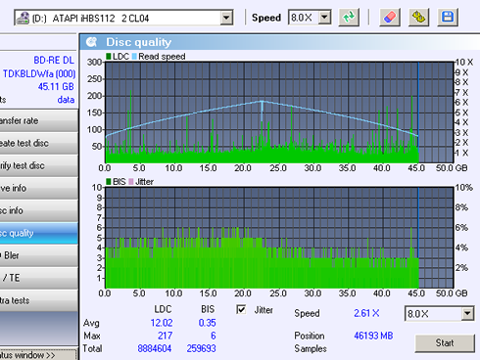Select the Disc quality sidebar entry
The height and width of the screenshot is (360, 480).
tap(39, 234)
